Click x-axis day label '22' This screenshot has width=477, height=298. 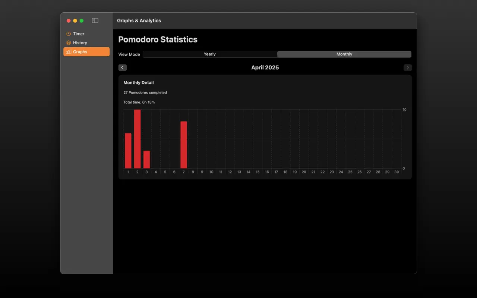point(322,172)
